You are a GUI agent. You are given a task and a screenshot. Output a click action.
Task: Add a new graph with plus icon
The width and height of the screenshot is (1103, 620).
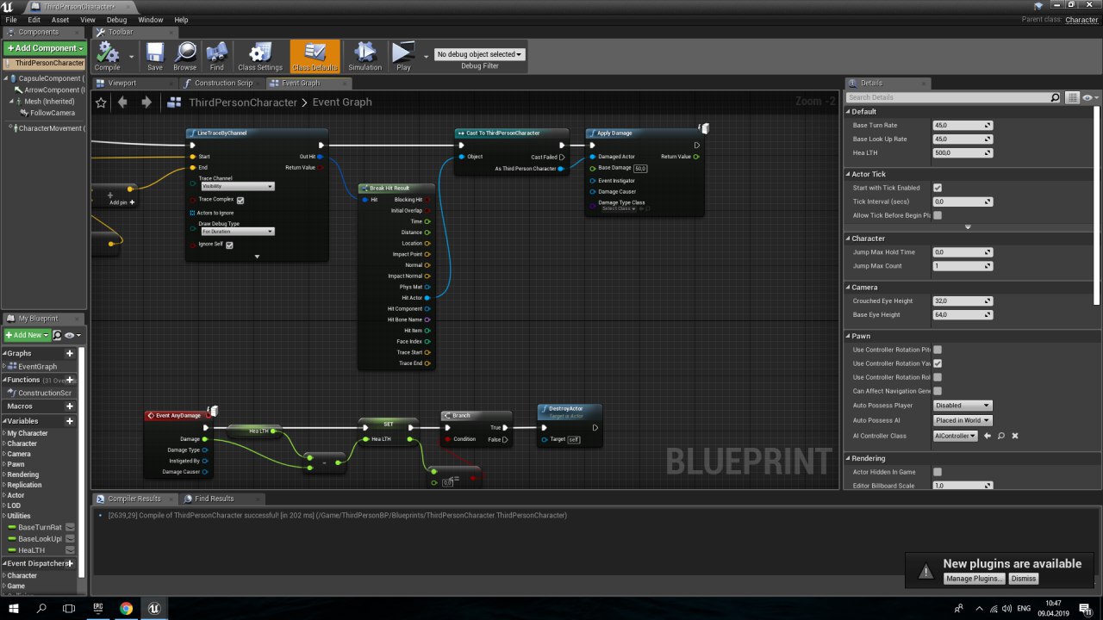70,353
